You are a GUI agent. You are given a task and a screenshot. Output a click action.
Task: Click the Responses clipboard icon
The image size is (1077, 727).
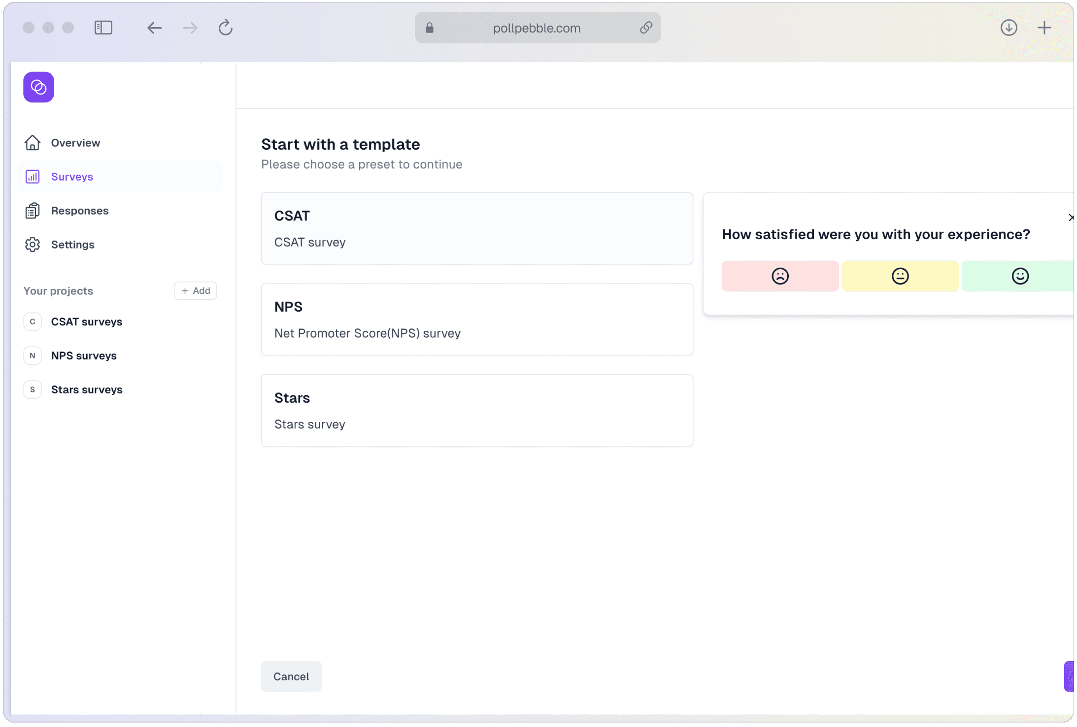coord(33,211)
